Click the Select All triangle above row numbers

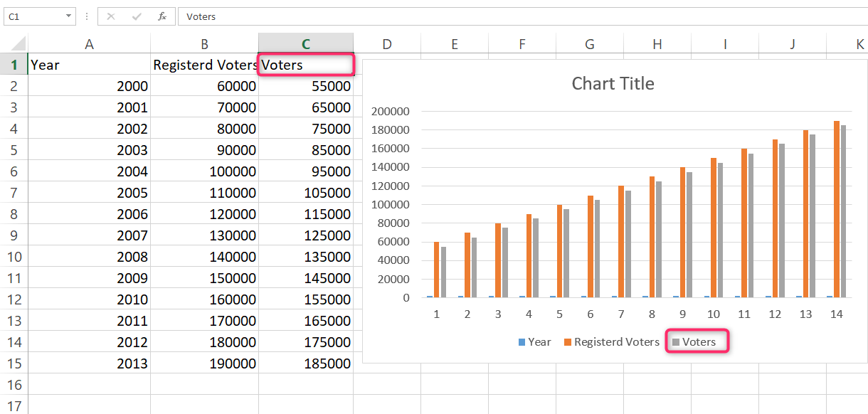(14, 43)
